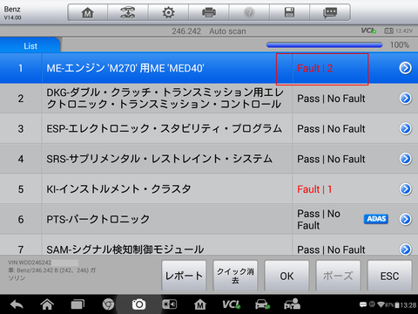Select 'Pass | No Fault' in DKG row
418x314 pixels.
click(331, 99)
